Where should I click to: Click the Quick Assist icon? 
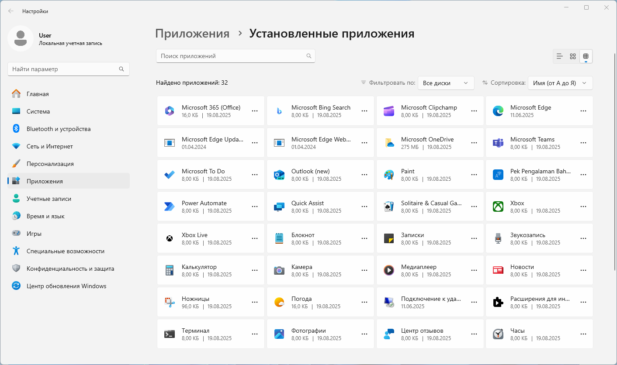point(279,207)
